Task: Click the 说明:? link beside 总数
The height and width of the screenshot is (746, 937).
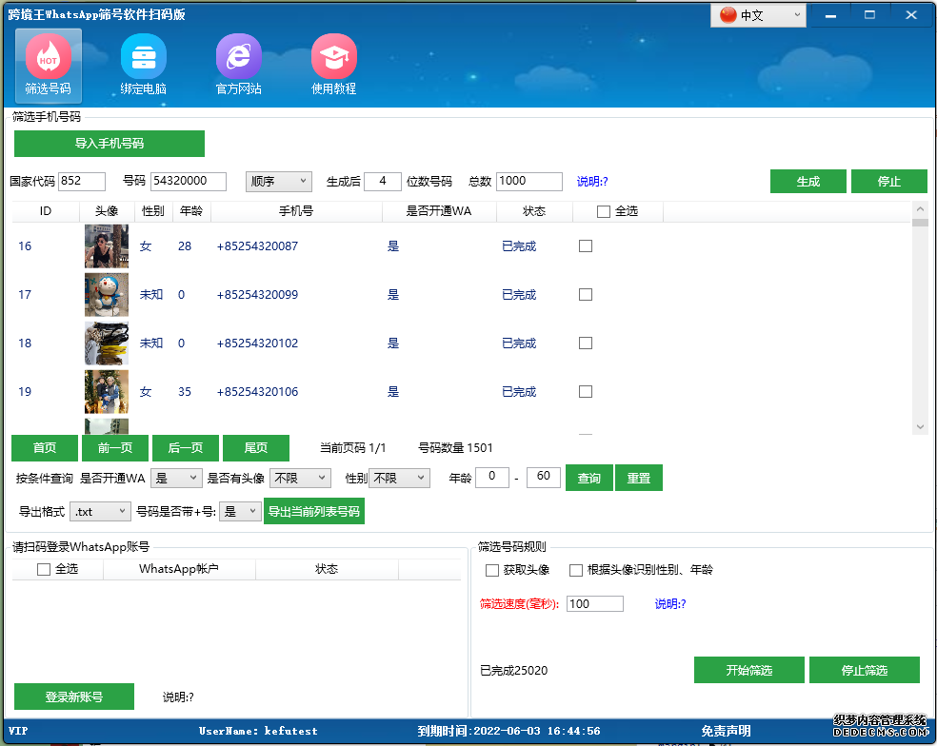Action: [x=592, y=182]
